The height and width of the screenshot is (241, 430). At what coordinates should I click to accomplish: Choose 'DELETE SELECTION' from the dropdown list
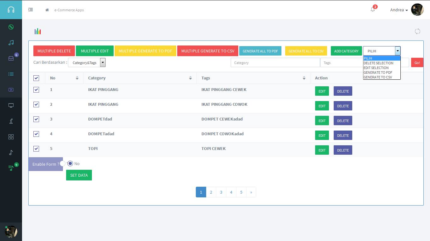(378, 63)
